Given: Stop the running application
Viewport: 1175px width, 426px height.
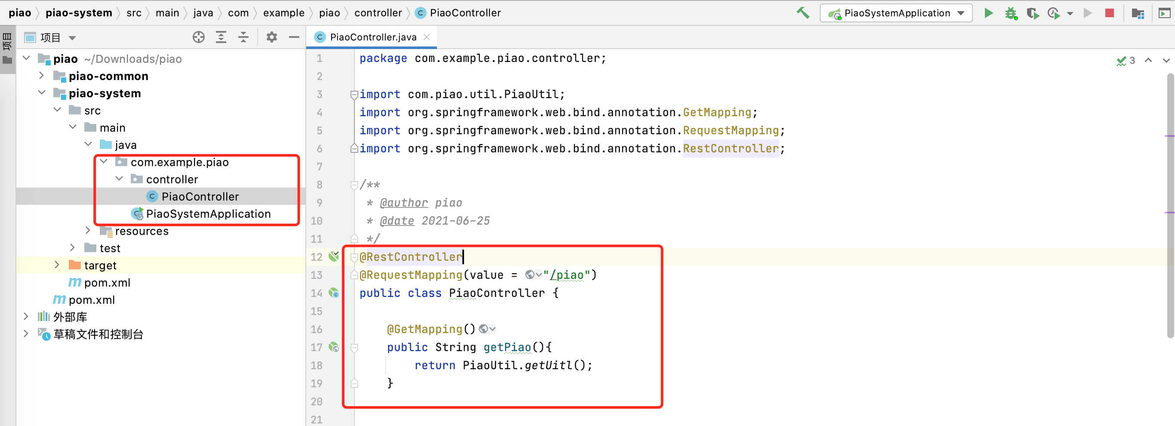Looking at the screenshot, I should [1109, 13].
